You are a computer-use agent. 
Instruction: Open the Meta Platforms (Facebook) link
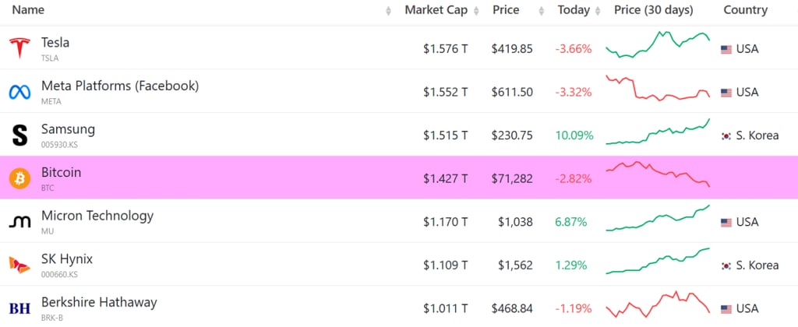(120, 86)
